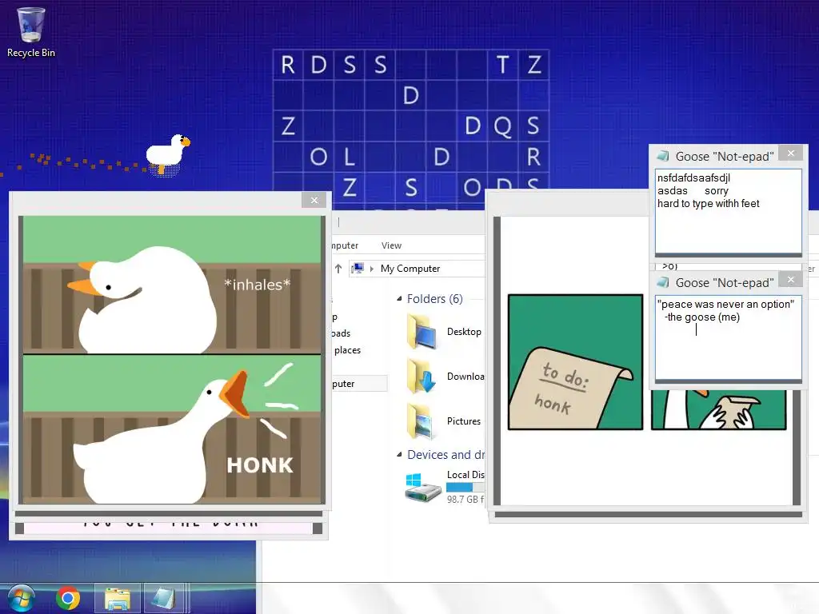Image resolution: width=819 pixels, height=614 pixels.
Task: Click the top Goose Not-epad title icon
Action: pos(663,156)
